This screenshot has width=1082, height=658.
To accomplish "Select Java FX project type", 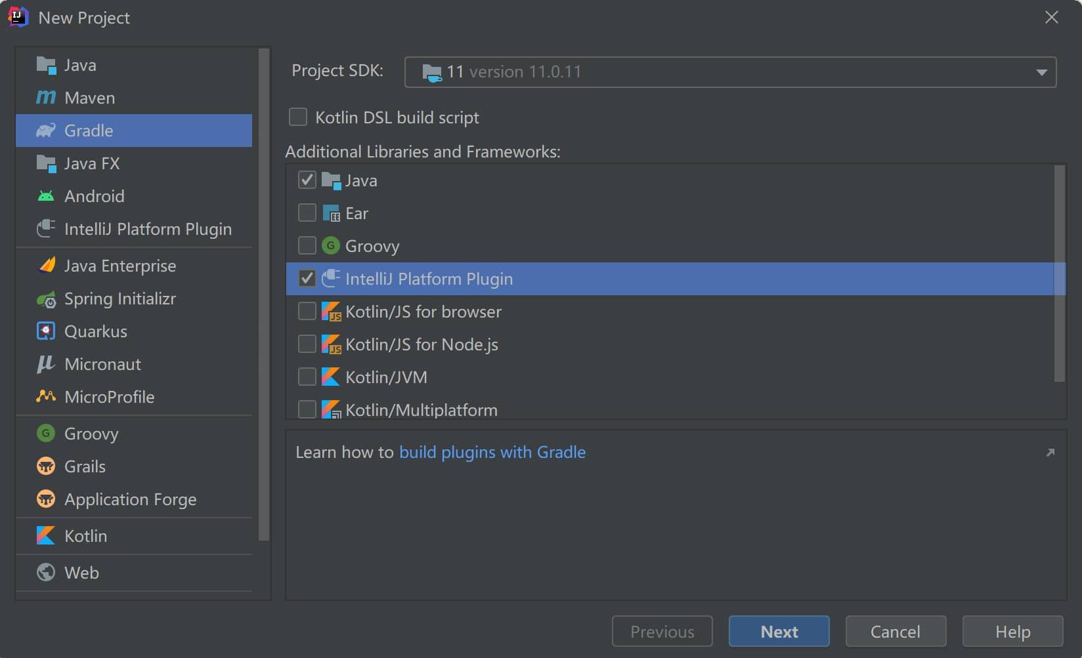I will tap(134, 163).
